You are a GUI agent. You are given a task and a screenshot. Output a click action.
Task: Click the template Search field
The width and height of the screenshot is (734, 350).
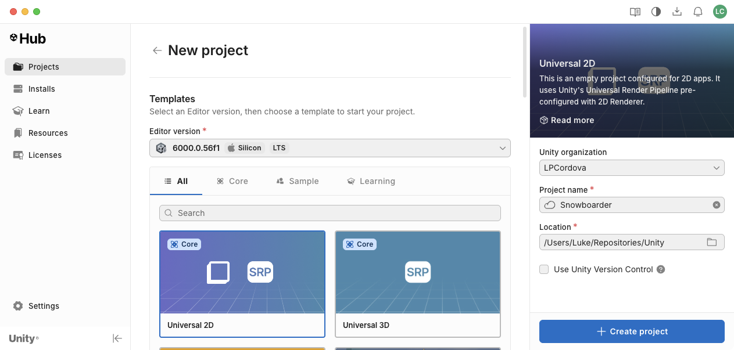pos(330,213)
